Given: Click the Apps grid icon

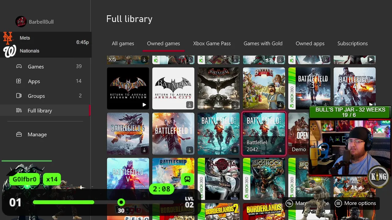Looking at the screenshot, I should click(x=19, y=81).
